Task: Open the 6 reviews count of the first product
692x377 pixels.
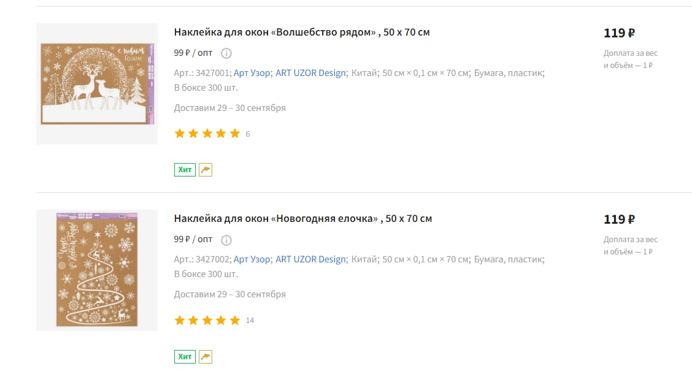Action: point(248,134)
